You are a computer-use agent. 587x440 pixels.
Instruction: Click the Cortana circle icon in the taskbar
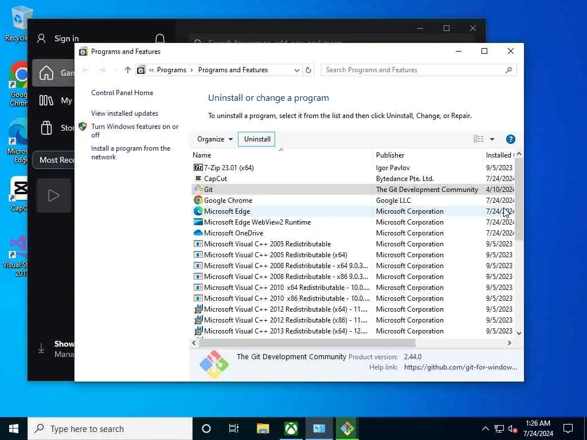[x=206, y=429]
